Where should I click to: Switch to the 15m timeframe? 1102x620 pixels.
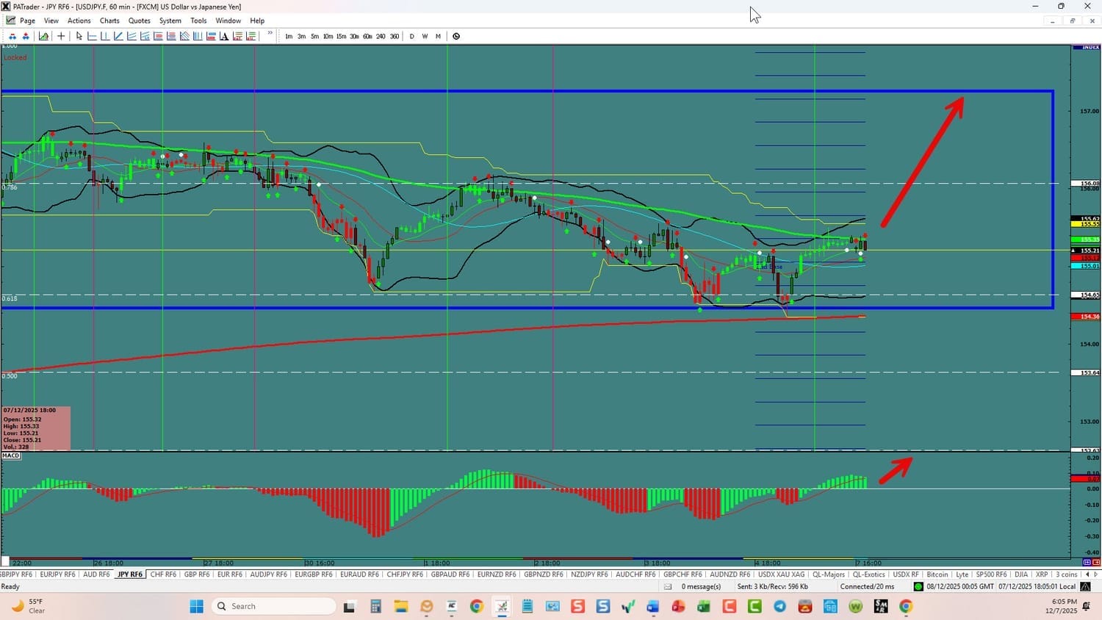(x=341, y=36)
